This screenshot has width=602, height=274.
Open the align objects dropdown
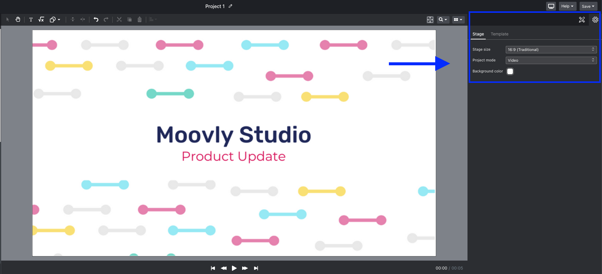153,19
